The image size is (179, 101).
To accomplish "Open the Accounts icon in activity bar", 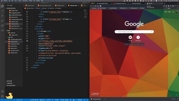I will coord(2,91).
